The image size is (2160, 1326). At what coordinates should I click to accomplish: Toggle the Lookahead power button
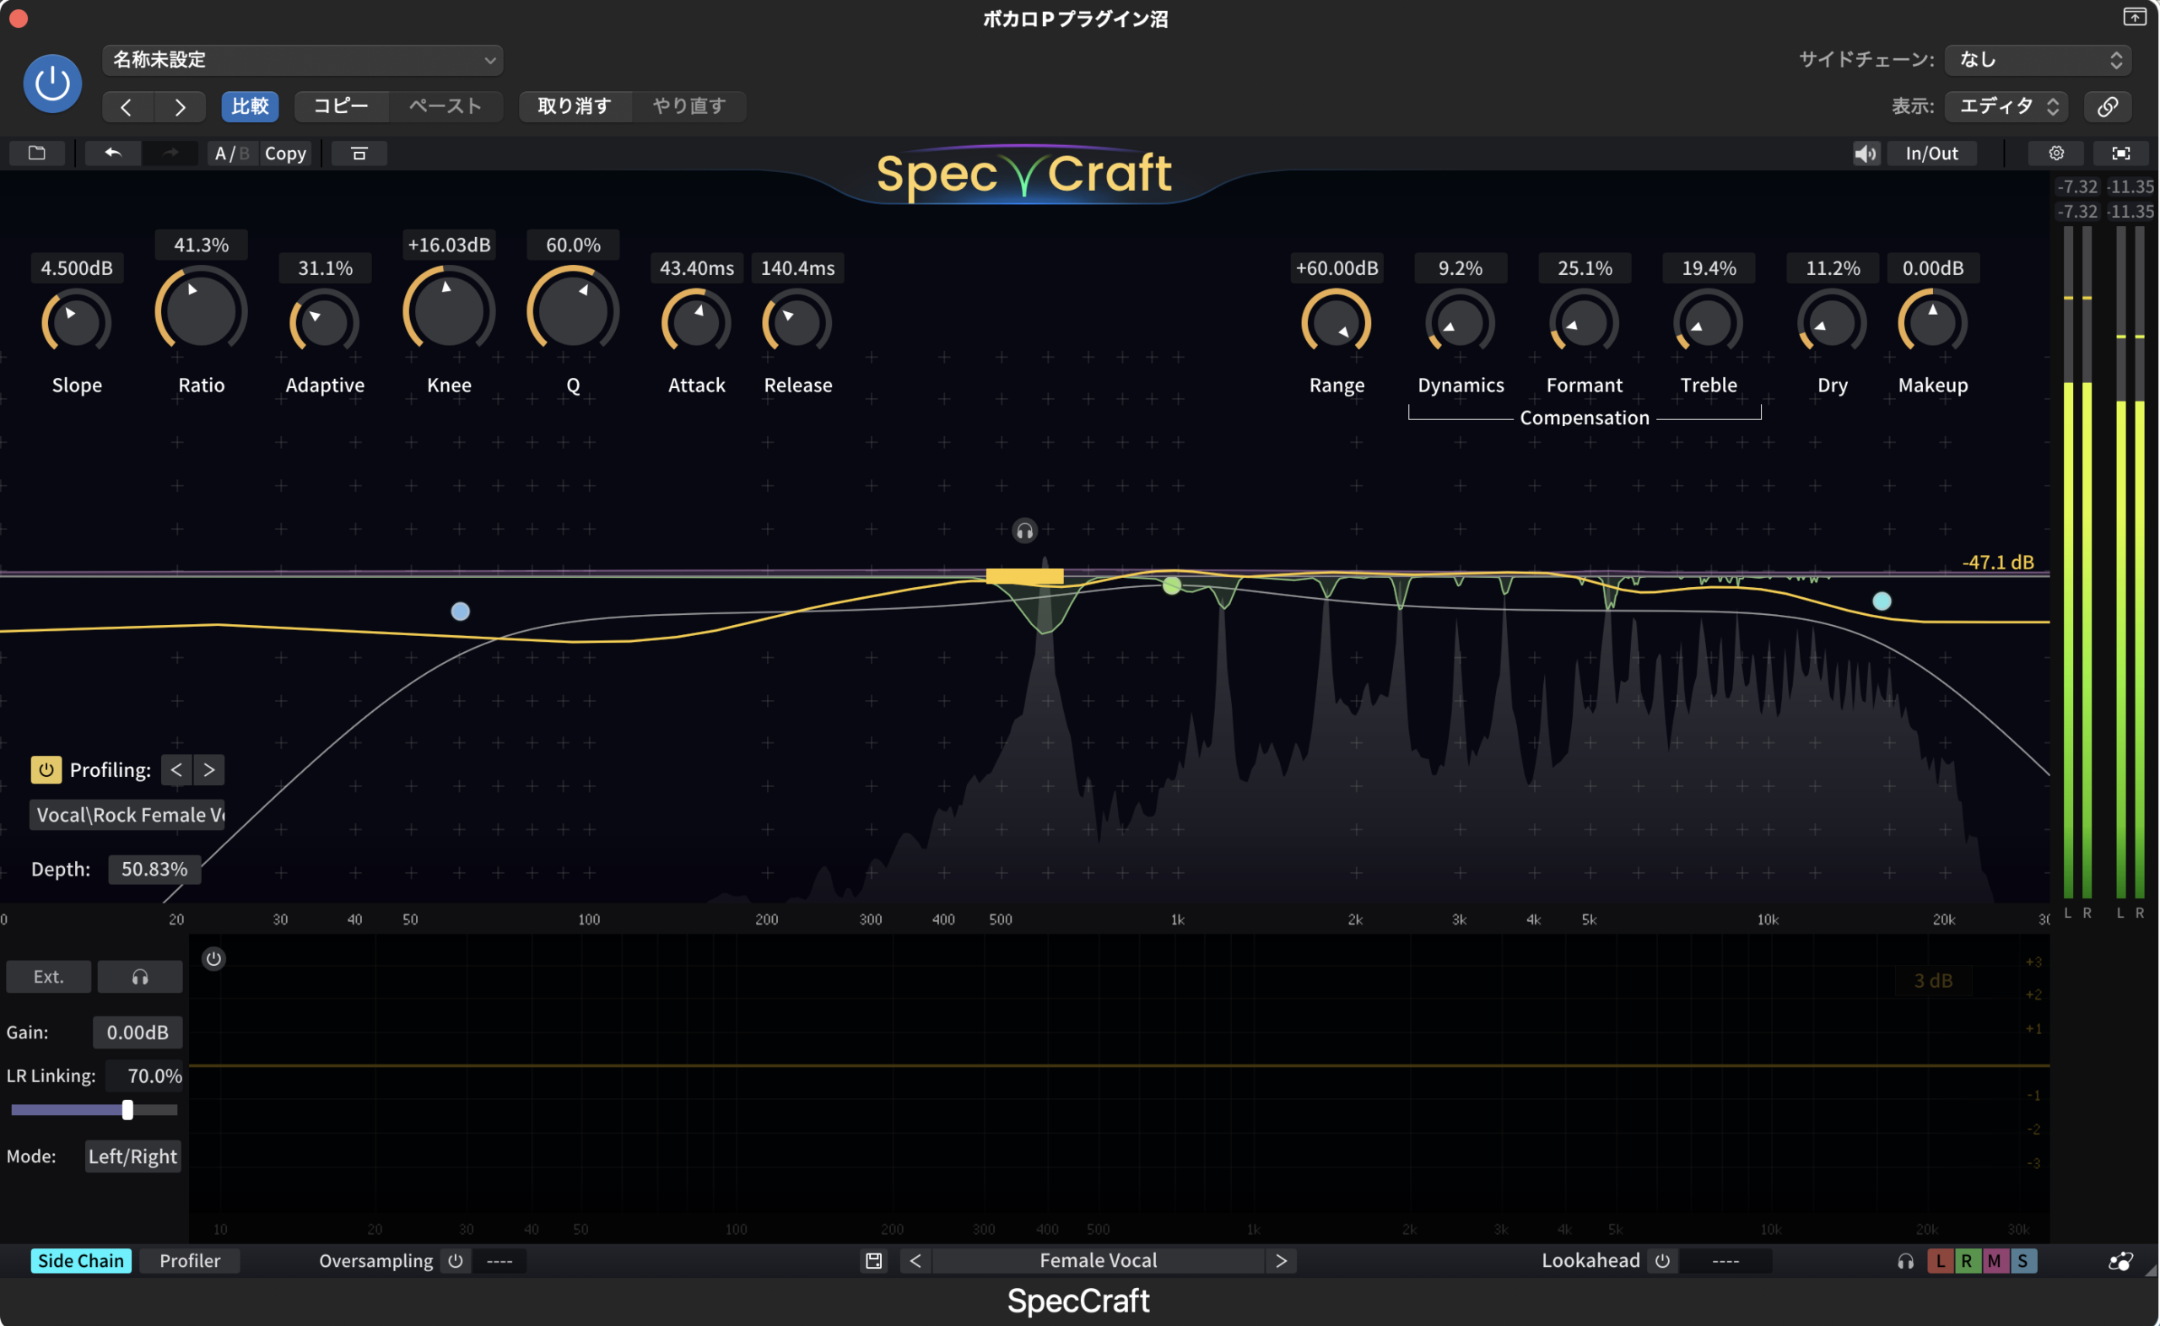[x=1662, y=1261]
